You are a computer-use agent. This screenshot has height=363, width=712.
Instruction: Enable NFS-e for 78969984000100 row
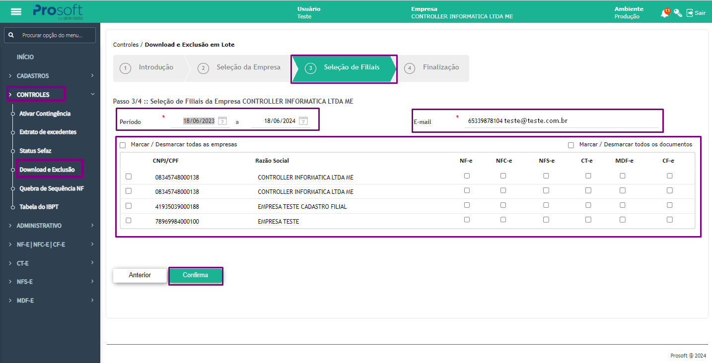point(546,219)
